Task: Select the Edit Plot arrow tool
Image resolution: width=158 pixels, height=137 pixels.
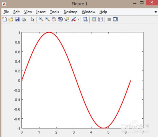Action: coord(33,20)
